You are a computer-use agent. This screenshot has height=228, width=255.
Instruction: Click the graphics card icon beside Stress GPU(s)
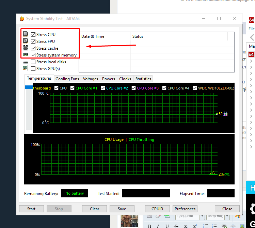26,68
